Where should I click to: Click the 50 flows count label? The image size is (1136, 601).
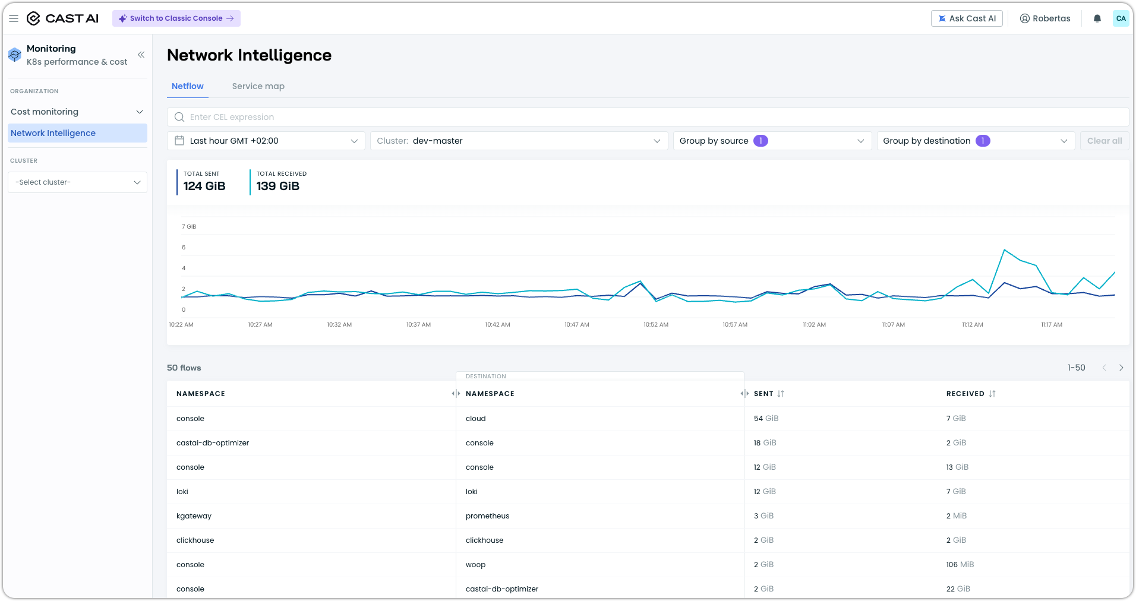184,368
